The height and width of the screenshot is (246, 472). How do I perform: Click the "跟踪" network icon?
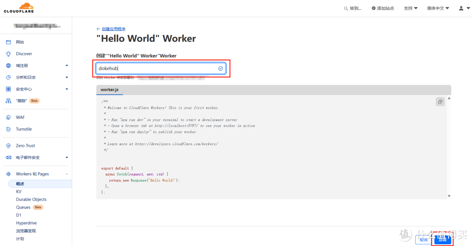click(x=8, y=101)
